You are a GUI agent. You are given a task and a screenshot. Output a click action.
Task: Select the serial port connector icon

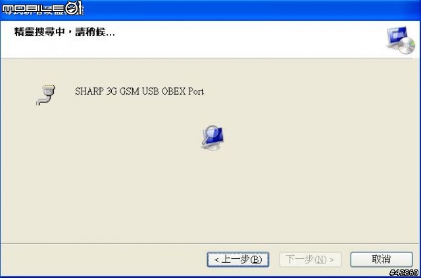(x=46, y=95)
